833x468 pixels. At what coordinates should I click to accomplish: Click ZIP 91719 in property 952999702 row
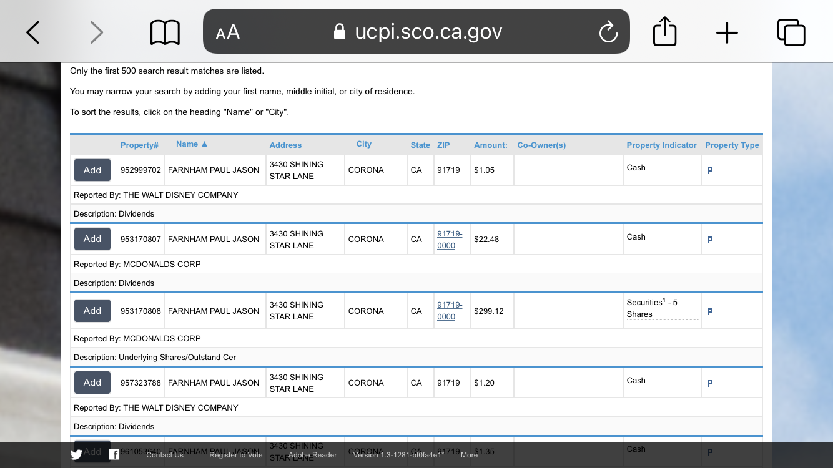click(x=448, y=170)
